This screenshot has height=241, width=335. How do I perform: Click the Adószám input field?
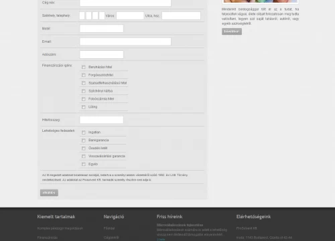102,54
